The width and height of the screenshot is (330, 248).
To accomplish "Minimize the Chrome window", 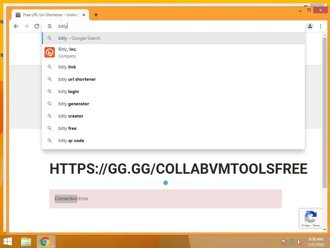I will [x=300, y=10].
